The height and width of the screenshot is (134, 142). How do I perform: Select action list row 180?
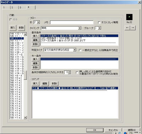[x=17, y=117]
